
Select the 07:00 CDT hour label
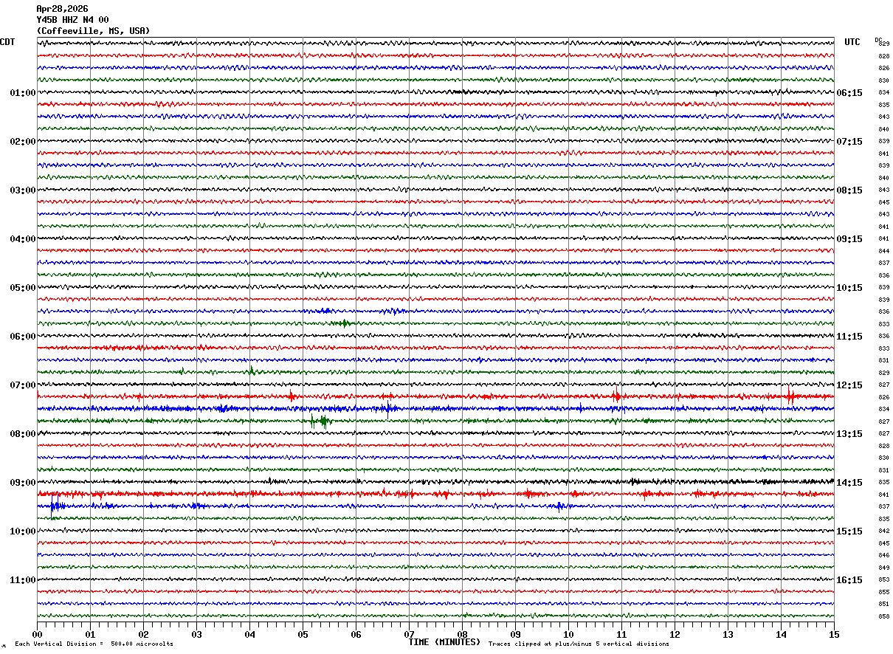(x=23, y=385)
